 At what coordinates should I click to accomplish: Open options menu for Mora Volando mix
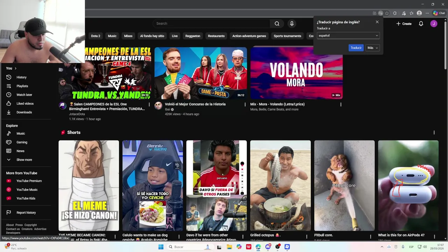(x=341, y=104)
